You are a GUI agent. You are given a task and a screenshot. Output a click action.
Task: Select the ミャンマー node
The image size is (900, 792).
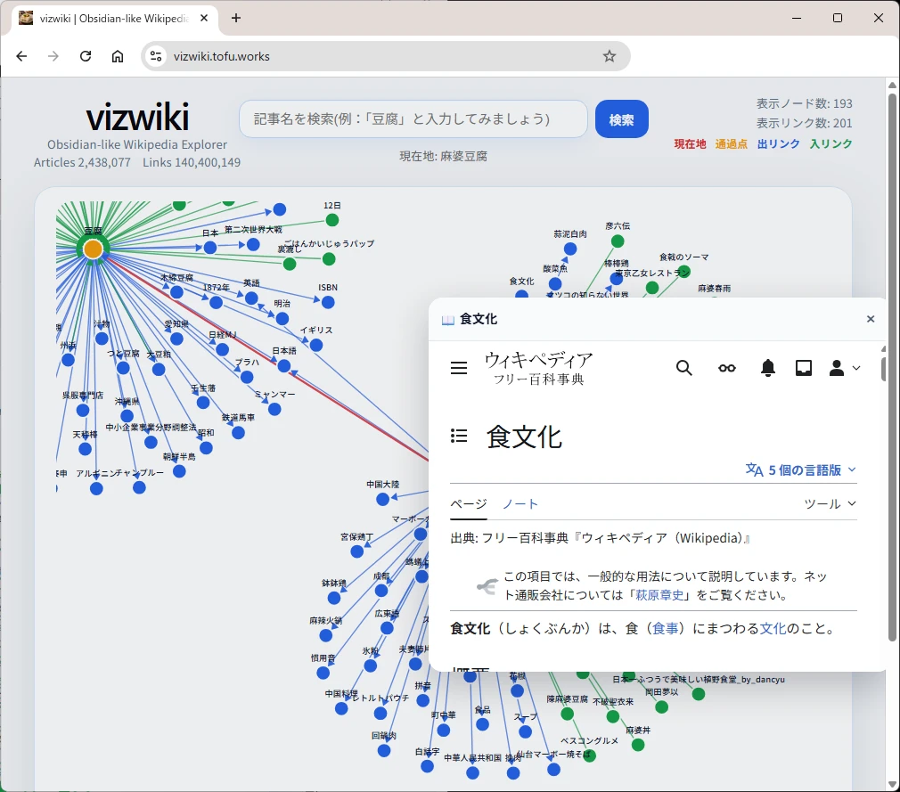[x=274, y=409]
